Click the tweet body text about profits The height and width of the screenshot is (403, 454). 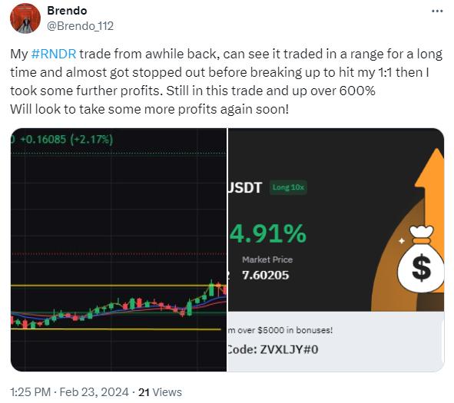226,81
